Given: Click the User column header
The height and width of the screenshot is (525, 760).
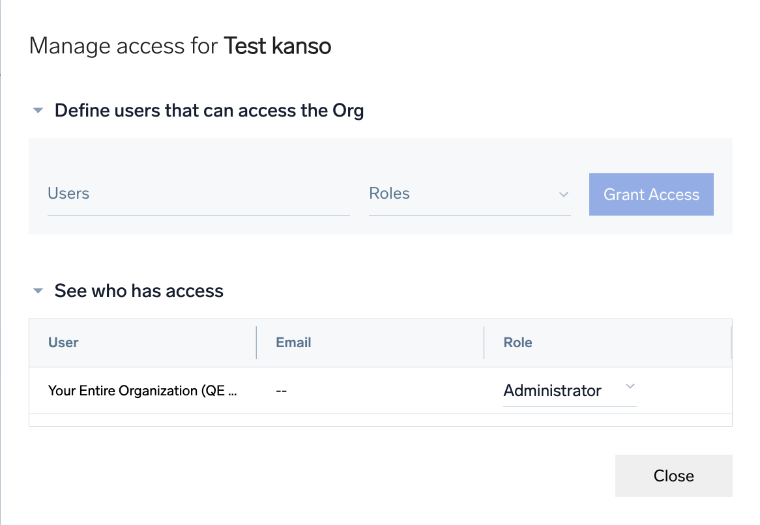Looking at the screenshot, I should [x=63, y=342].
